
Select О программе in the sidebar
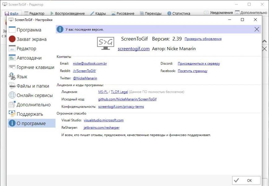click(x=31, y=123)
